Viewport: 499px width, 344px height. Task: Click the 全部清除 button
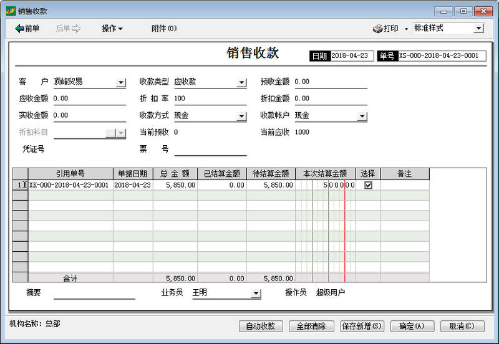(311, 326)
